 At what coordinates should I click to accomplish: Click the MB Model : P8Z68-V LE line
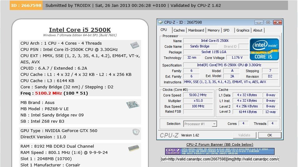[45, 109]
